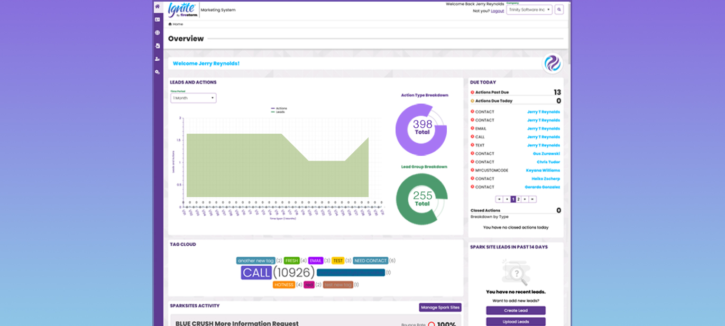Screen dimensions: 725x326
Task: Click the brown 'test new tag' tag
Action: point(338,285)
